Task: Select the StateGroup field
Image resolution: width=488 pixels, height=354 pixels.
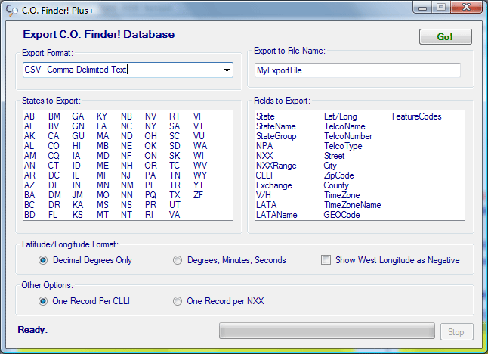Action: tap(276, 136)
